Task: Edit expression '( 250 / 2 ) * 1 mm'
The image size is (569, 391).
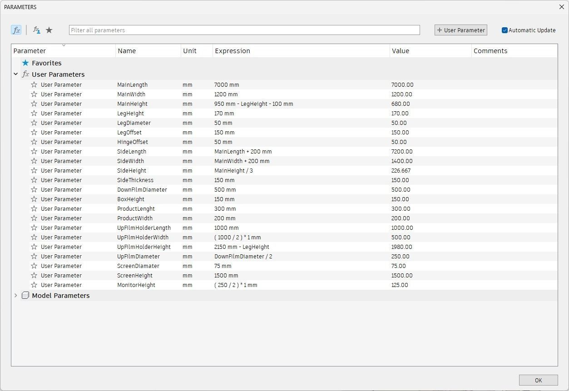Action: click(236, 285)
